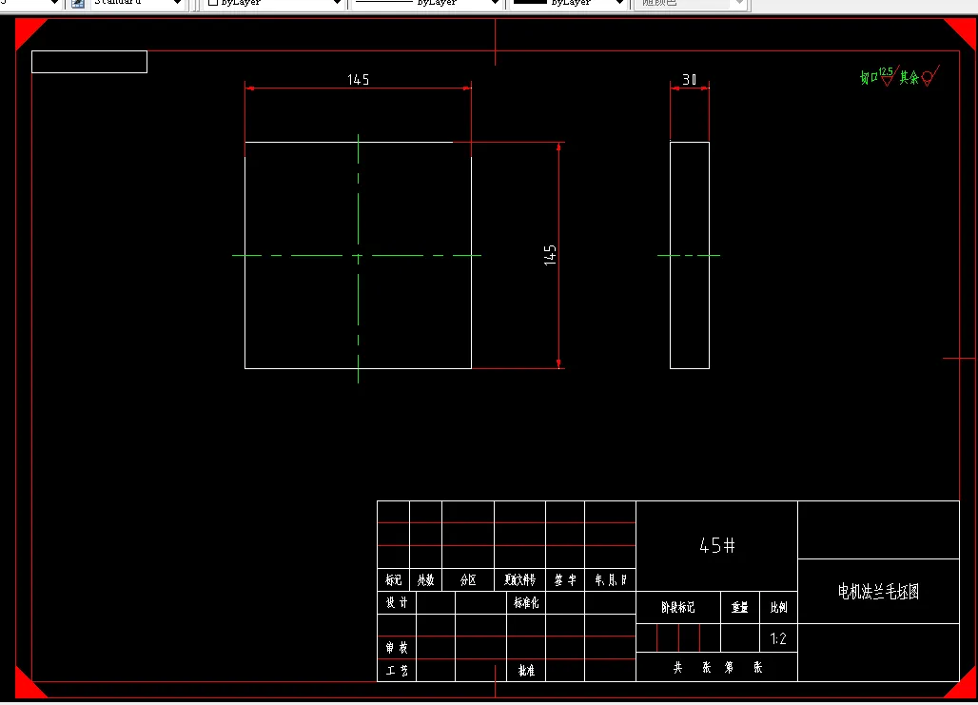Select the 30 dimension text
This screenshot has height=705, width=978.
(x=689, y=79)
